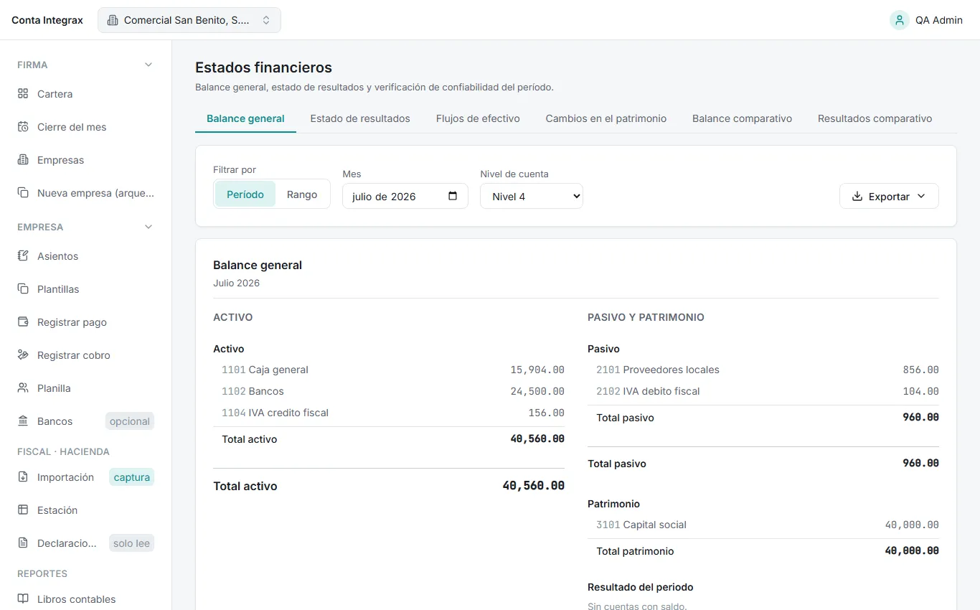Click the QA Admin user avatar
This screenshot has width=980, height=610.
(x=900, y=20)
